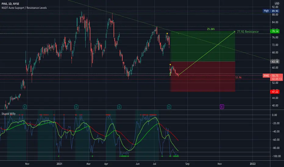This screenshot has width=284, height=167.
Task: Click the Jul label on time axis
Action: click(154, 164)
